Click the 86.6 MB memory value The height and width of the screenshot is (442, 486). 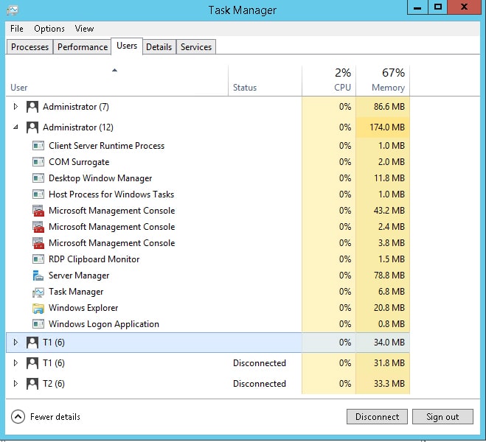389,107
